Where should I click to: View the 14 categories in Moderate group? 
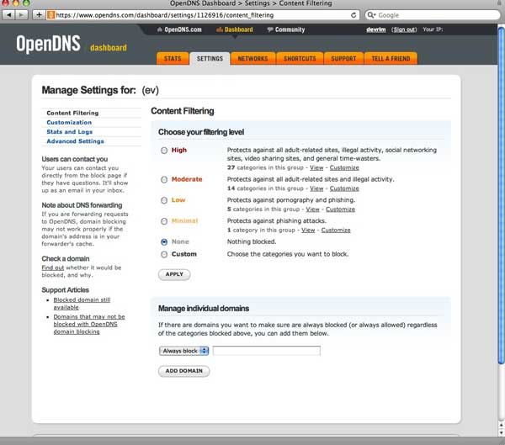(x=316, y=188)
